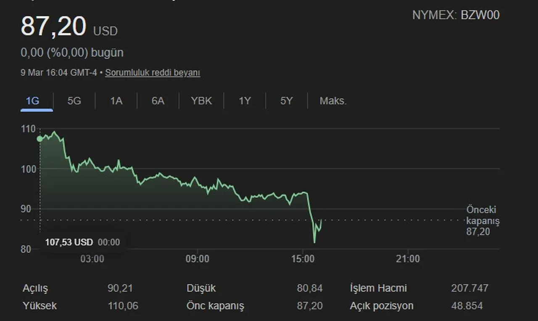Open the Sorumluluk reddi beyanı disclaimer
The image size is (538, 321).
point(152,72)
